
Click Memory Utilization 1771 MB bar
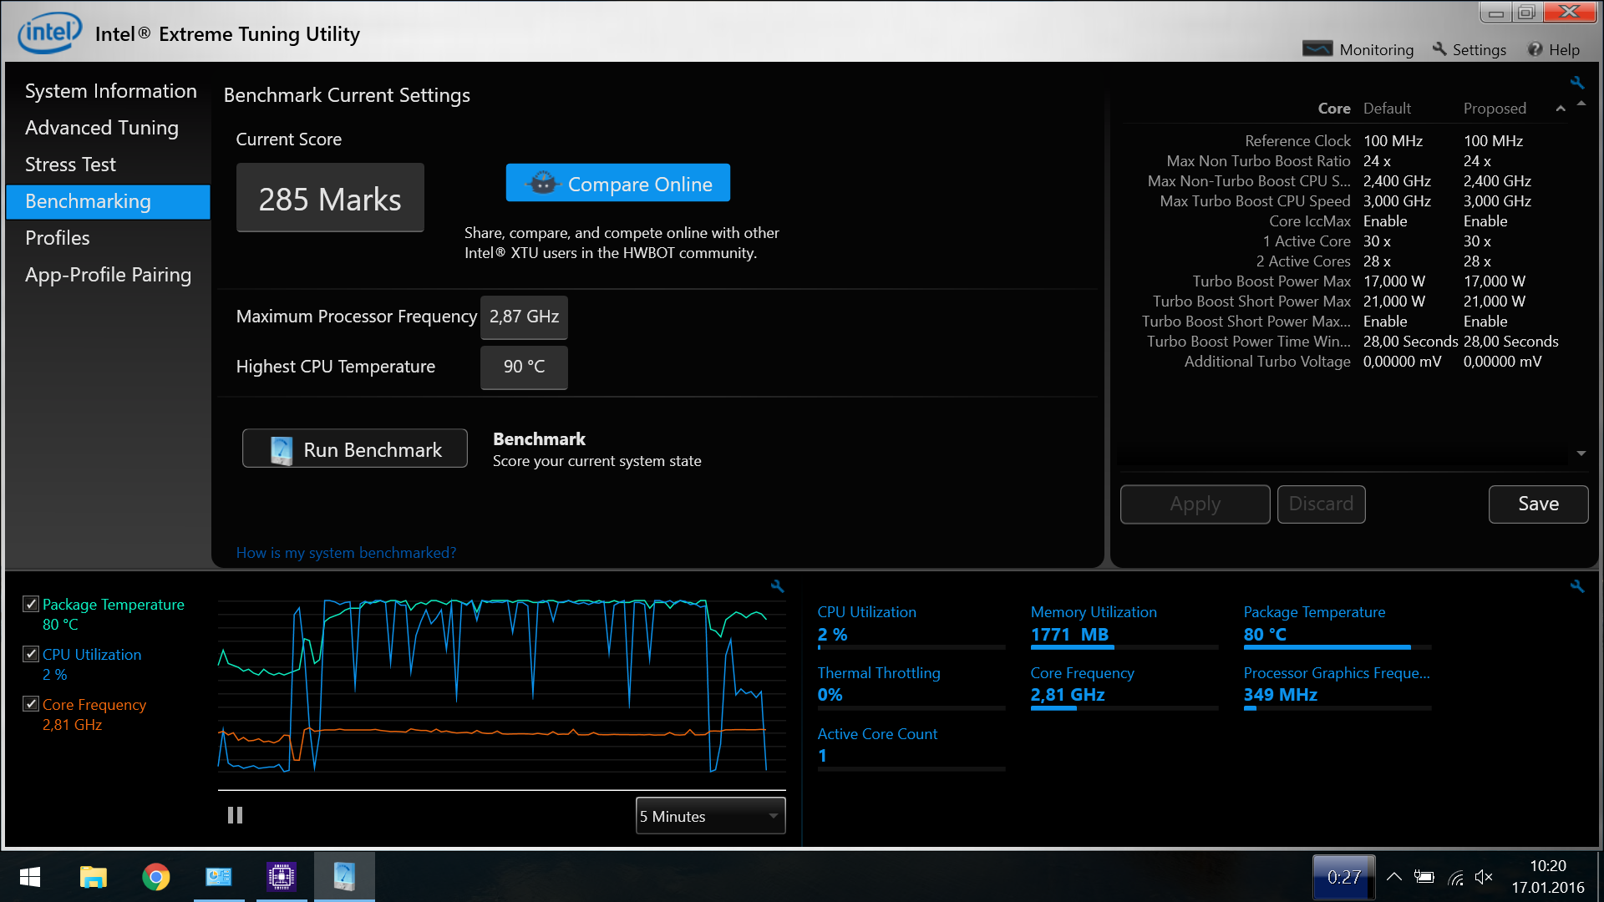pos(1124,647)
